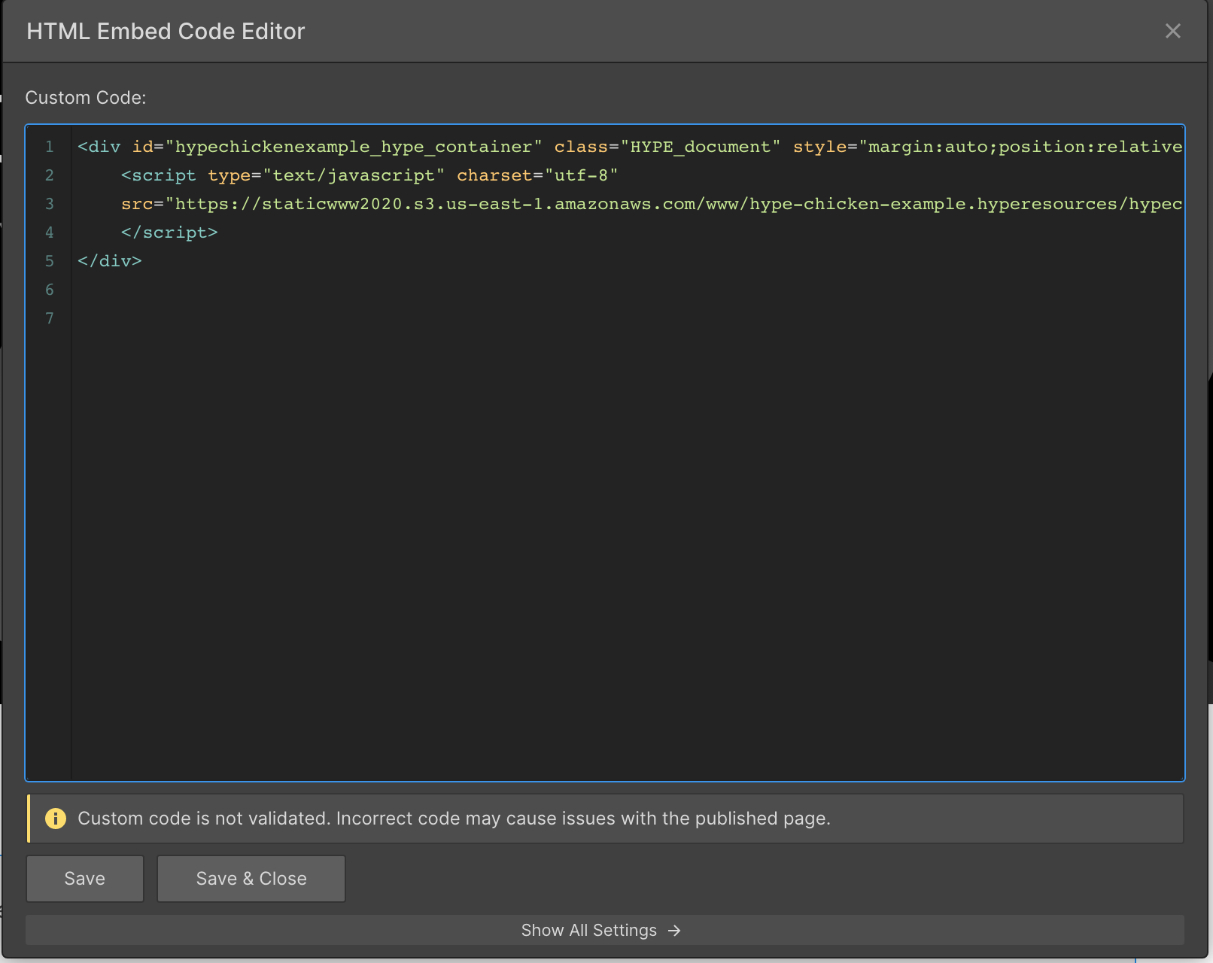Click the Save button
The image size is (1213, 963).
click(x=85, y=879)
